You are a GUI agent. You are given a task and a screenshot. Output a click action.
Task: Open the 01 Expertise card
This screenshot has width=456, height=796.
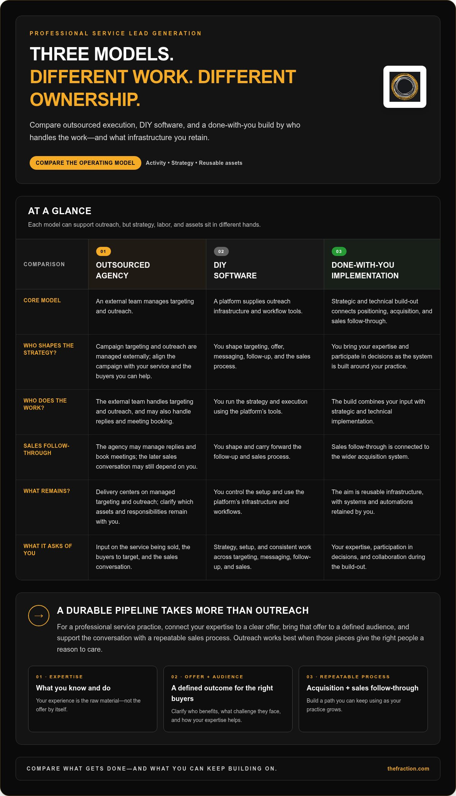(x=93, y=699)
